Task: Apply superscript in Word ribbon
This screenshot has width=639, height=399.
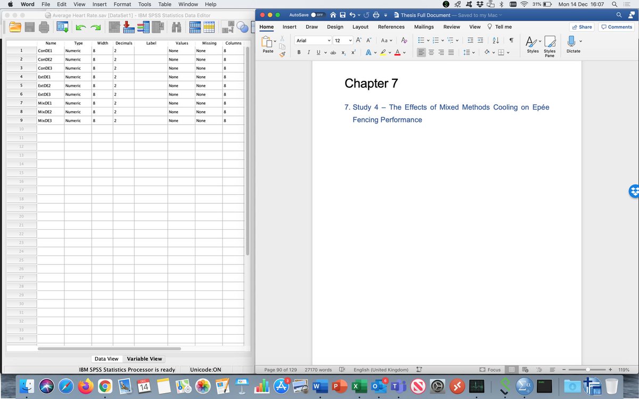Action: 353,52
